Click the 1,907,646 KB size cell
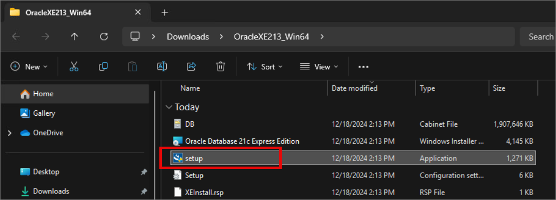Screen dimensions: 556x200 (513, 124)
